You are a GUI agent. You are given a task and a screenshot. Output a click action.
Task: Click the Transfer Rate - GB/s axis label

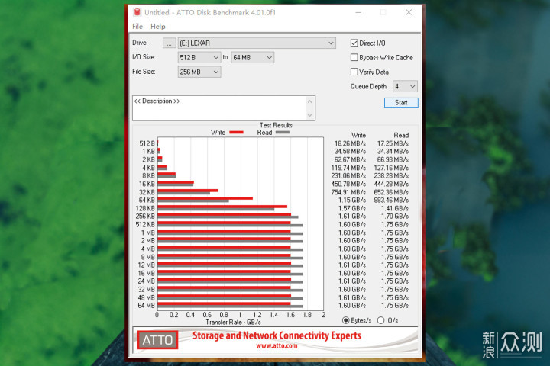point(233,323)
